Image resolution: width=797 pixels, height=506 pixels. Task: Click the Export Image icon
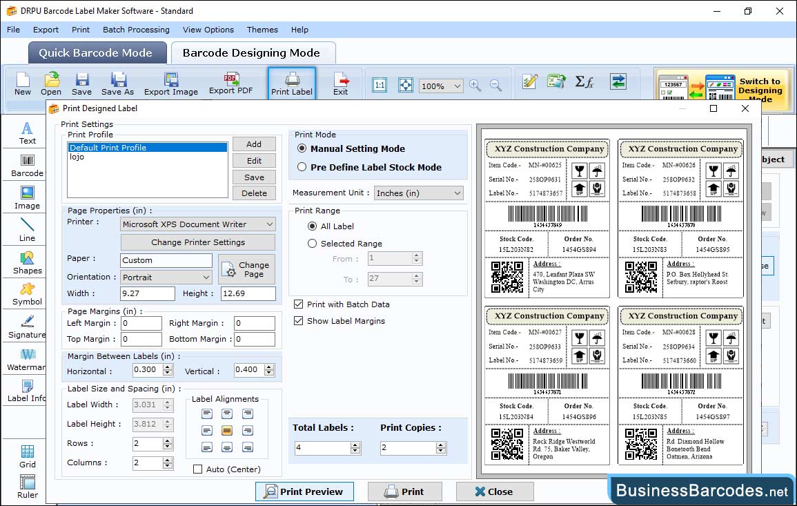point(171,84)
